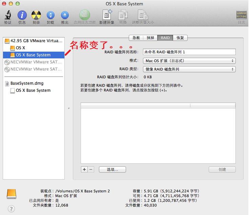Open the Options (选项…) button
This screenshot has height=215, width=249.
[112, 169]
